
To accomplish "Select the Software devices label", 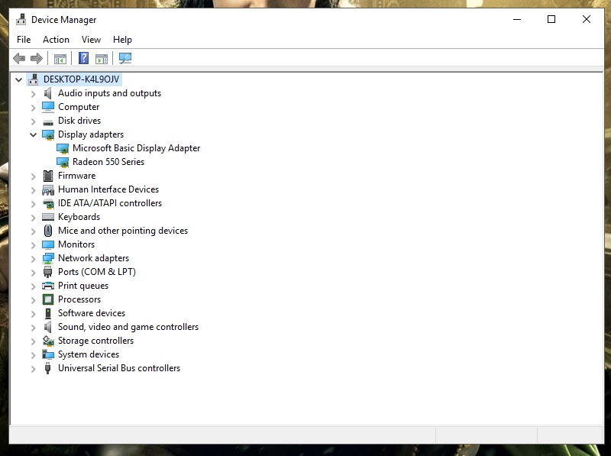I will click(x=92, y=313).
